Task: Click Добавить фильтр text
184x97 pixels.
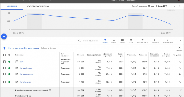Action: [48, 48]
